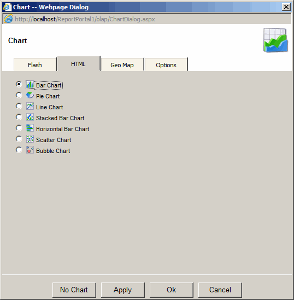Click the Horizontal Bar Chart icon
Viewport: 294px width, 300px height.
[30, 128]
